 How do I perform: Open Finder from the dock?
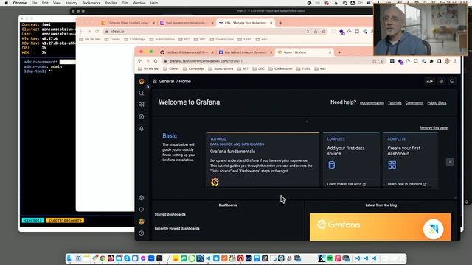coord(70,258)
